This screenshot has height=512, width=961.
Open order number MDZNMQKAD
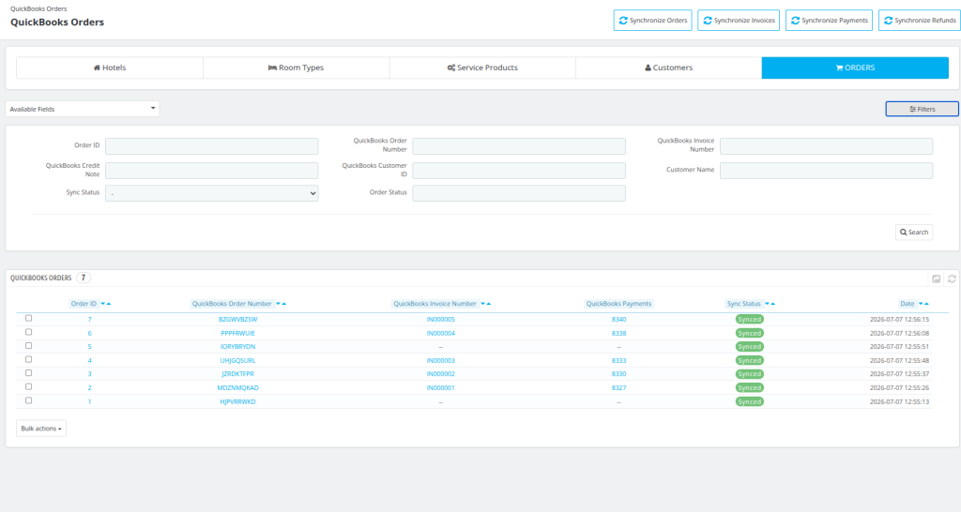[237, 387]
